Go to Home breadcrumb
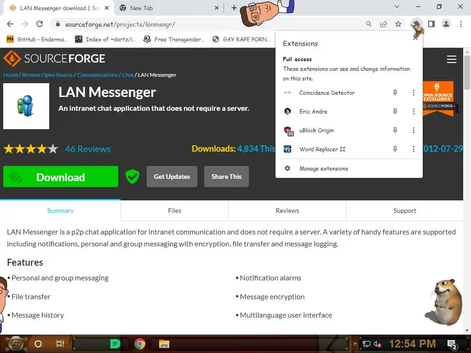 [x=11, y=75]
